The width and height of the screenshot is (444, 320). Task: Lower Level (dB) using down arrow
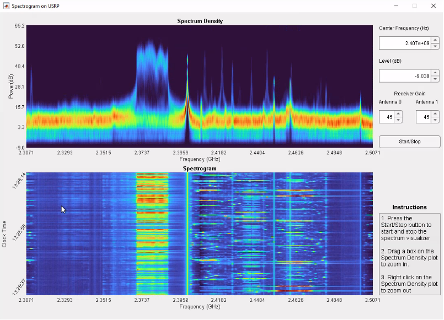click(435, 79)
